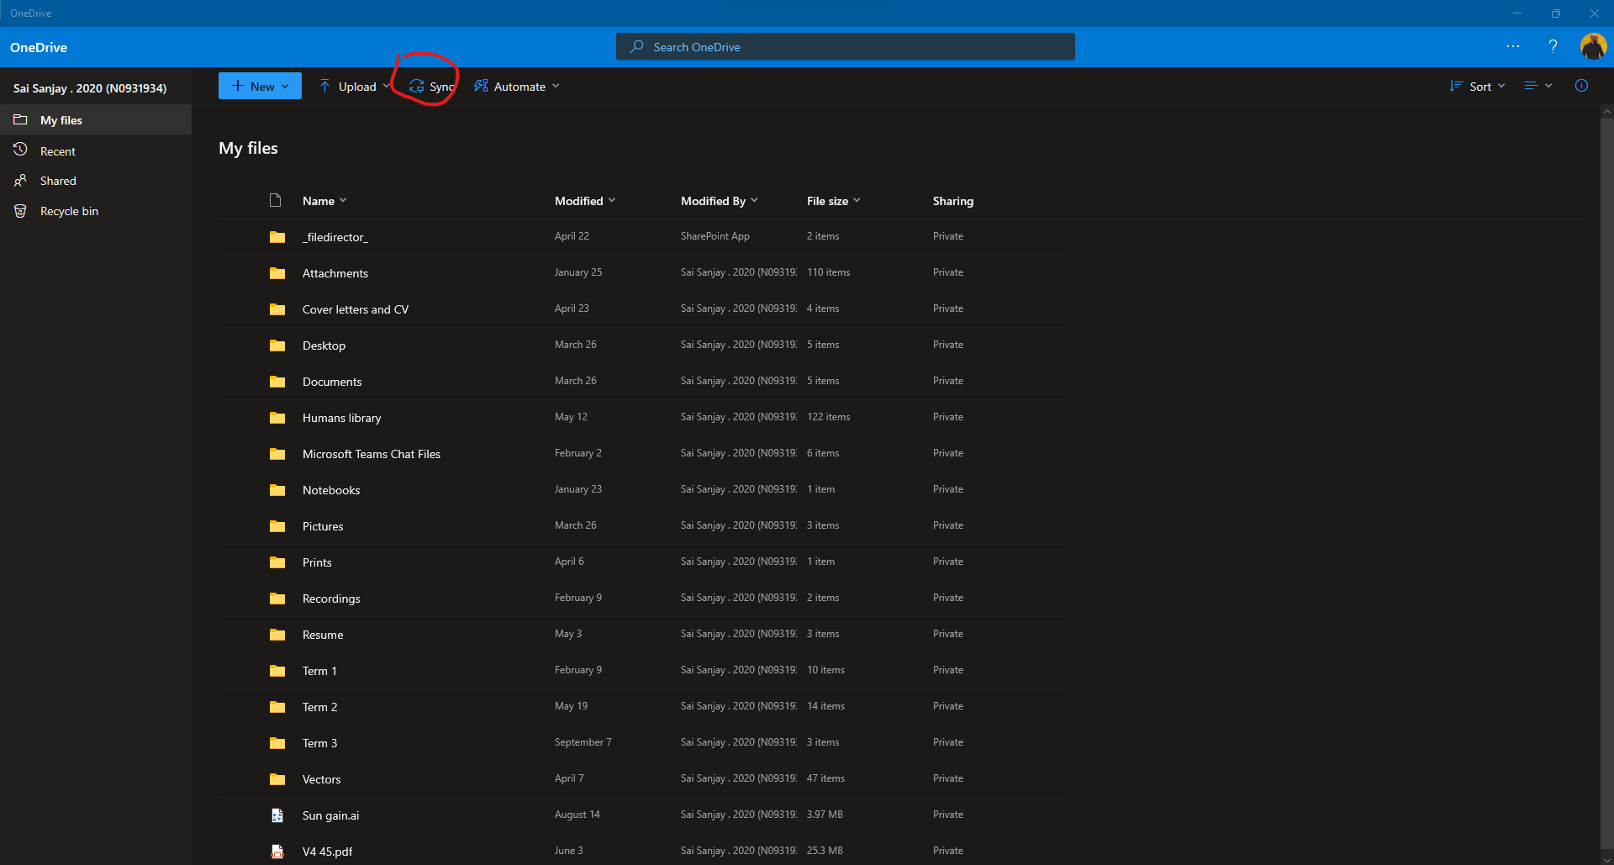Click the Notebooks folder icon

[x=277, y=490]
